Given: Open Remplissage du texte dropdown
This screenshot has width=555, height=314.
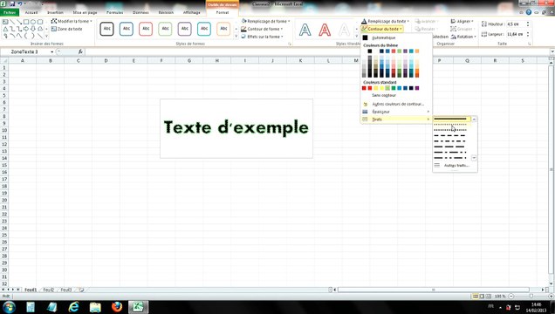Looking at the screenshot, I should click(x=385, y=21).
